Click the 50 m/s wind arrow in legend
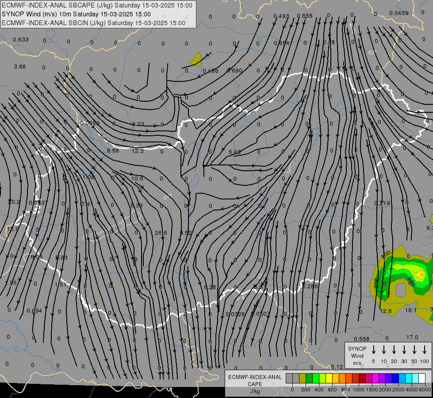 coord(414,349)
